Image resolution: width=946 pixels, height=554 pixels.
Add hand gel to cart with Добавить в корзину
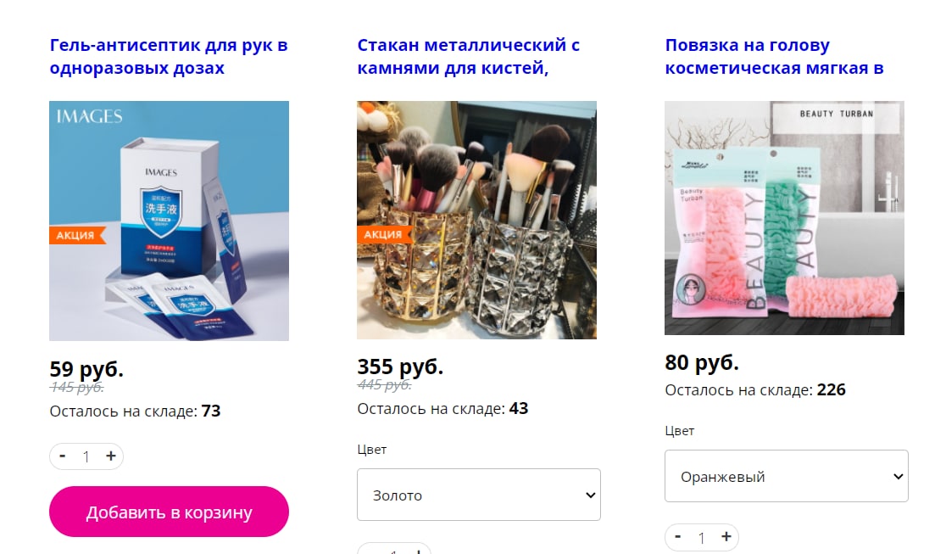pos(169,512)
